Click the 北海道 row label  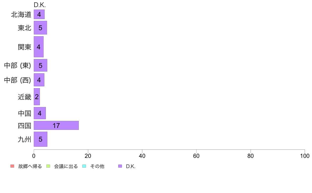point(21,14)
